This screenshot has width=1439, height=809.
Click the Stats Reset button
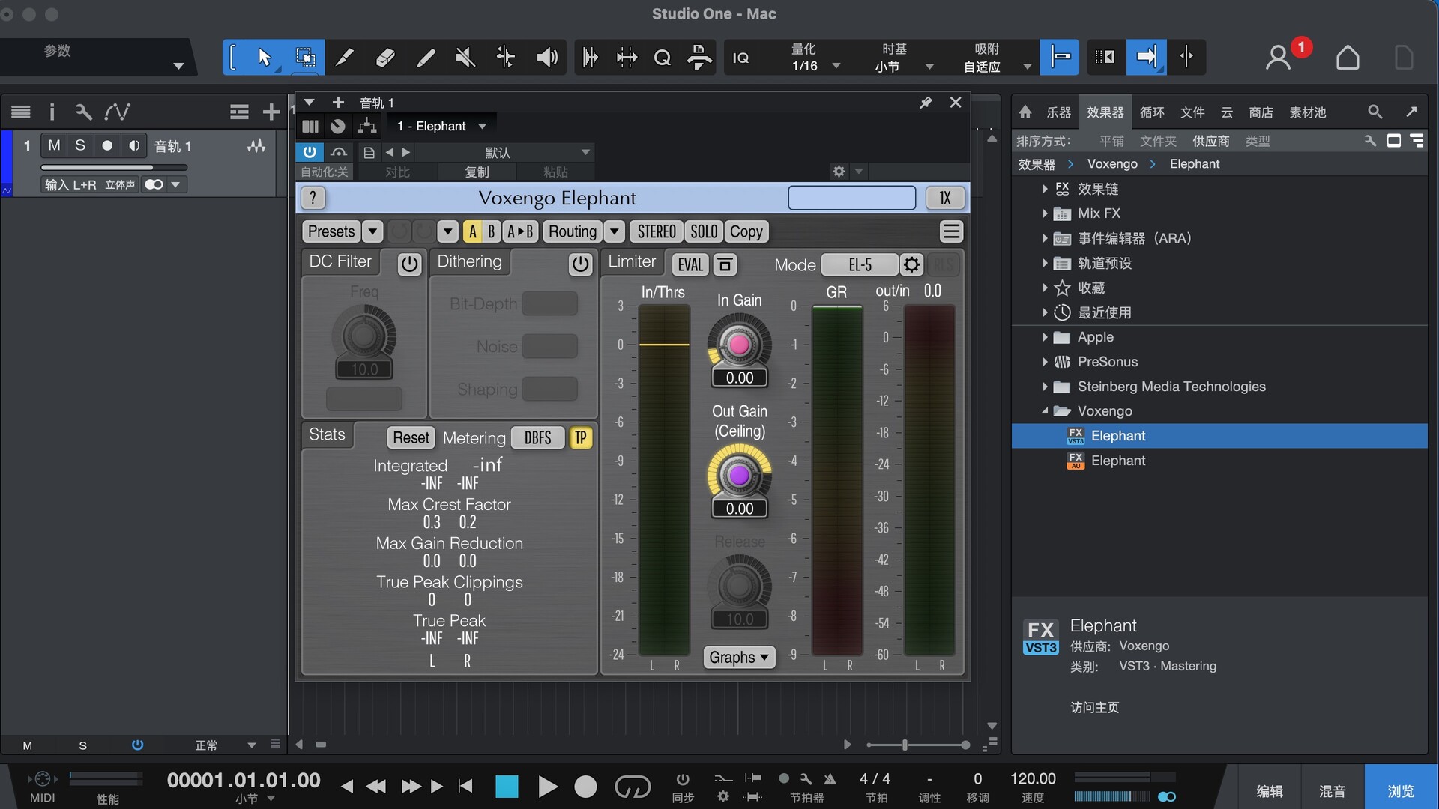click(411, 437)
